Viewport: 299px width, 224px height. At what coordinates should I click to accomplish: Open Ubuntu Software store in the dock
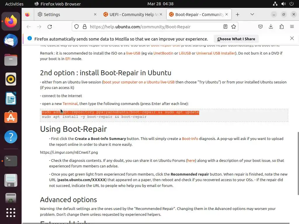click(11, 117)
